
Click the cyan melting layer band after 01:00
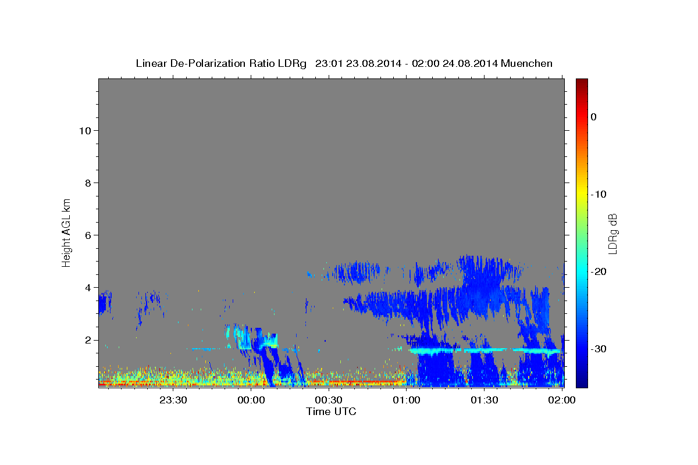(x=486, y=350)
